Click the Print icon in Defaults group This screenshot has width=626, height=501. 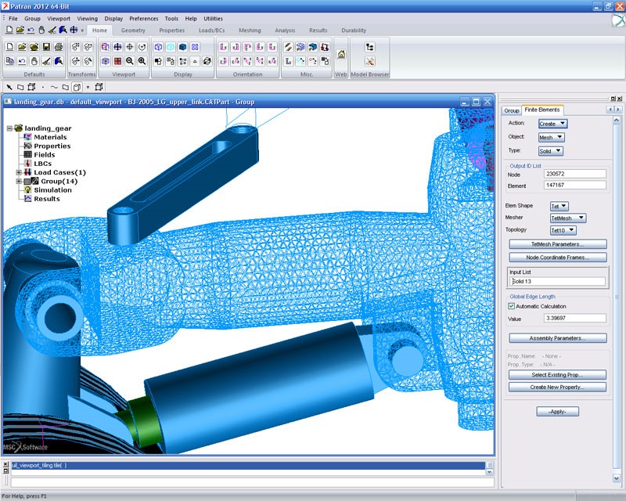59,47
